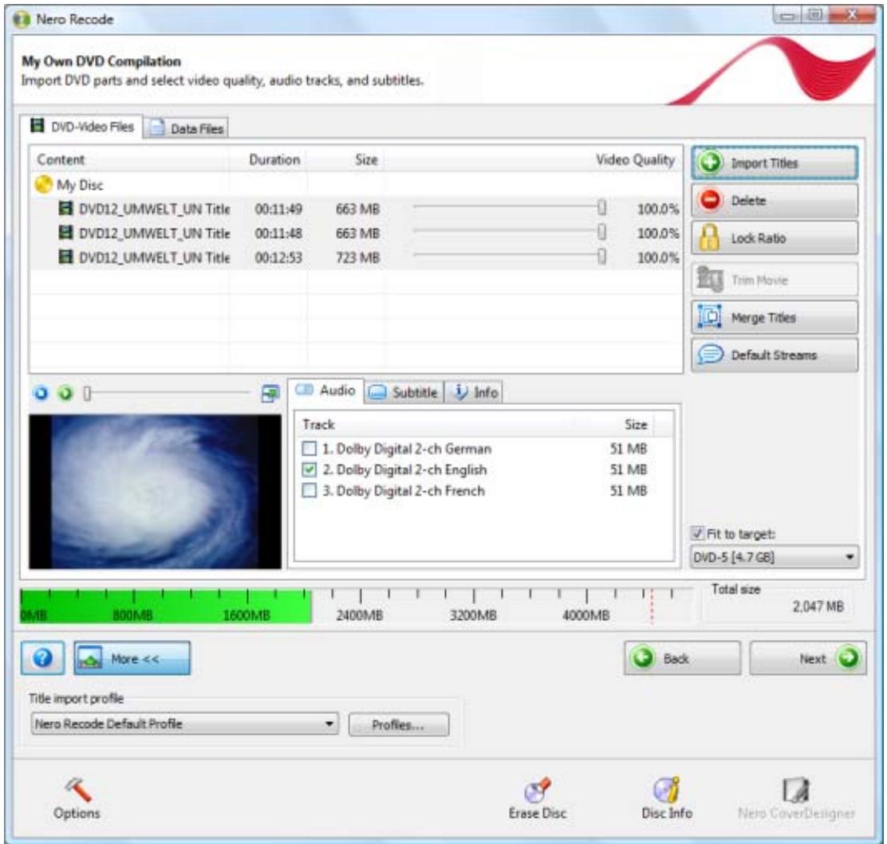Viewport: 887px width, 844px height.
Task: Open the Audio tab
Action: (x=326, y=391)
